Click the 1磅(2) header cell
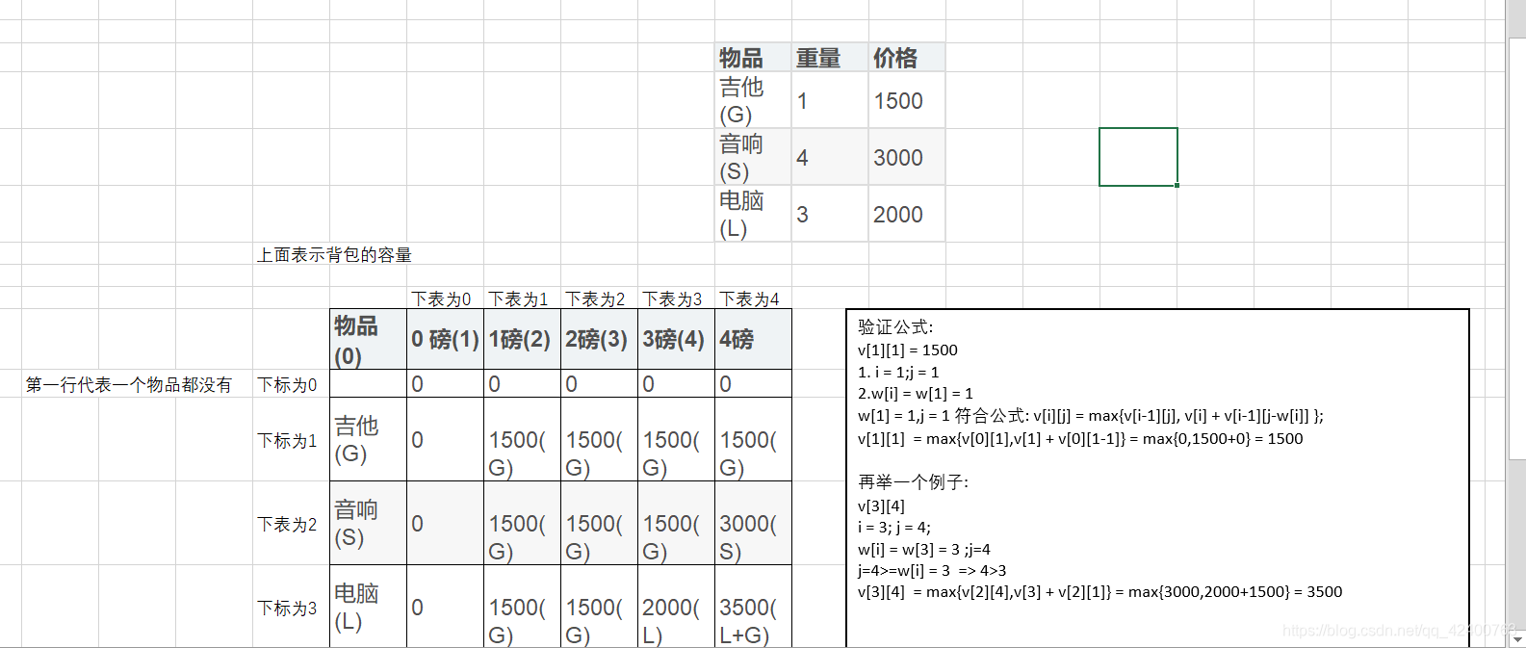Image resolution: width=1526 pixels, height=648 pixels. tap(522, 340)
